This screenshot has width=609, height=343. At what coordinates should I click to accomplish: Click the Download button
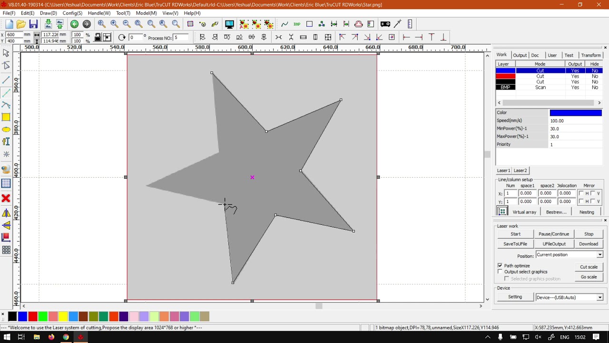[x=589, y=244]
